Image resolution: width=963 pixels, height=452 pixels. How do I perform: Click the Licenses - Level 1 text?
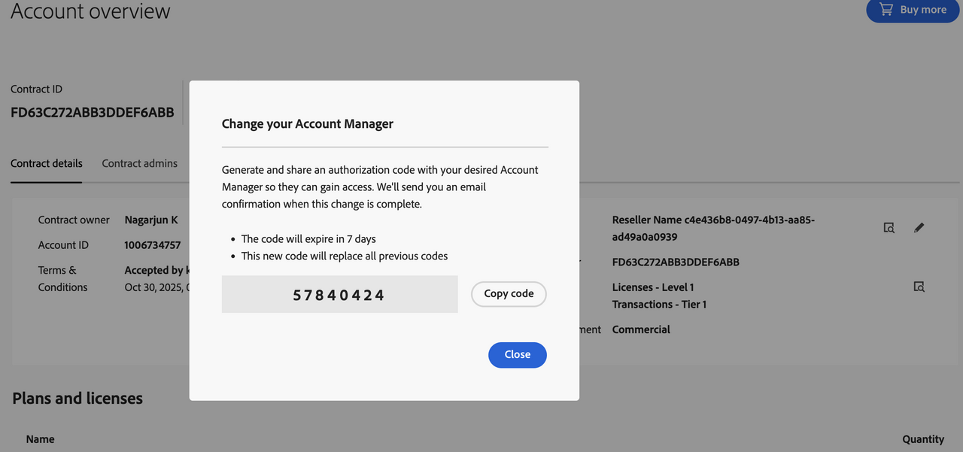pyautogui.click(x=653, y=287)
